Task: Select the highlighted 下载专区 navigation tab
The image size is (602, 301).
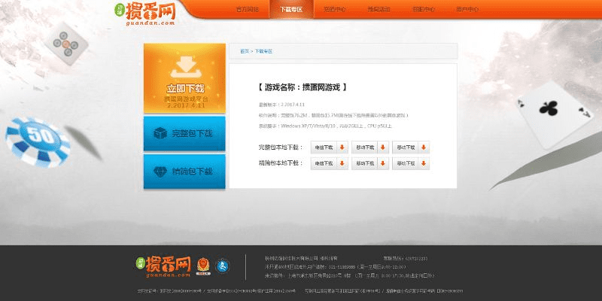Action: pyautogui.click(x=291, y=9)
